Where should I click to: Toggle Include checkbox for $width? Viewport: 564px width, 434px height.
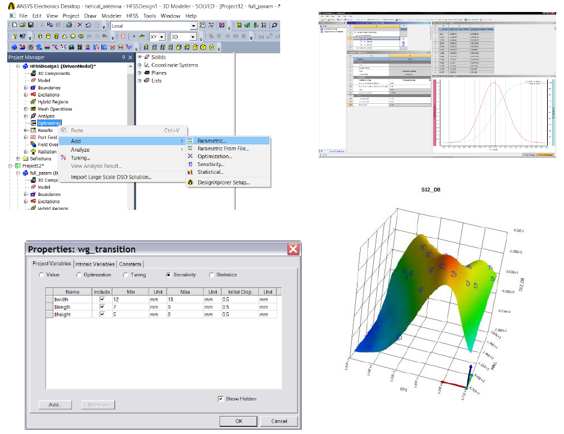[x=102, y=299]
